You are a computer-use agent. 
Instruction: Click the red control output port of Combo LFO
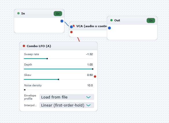coord(95,77)
